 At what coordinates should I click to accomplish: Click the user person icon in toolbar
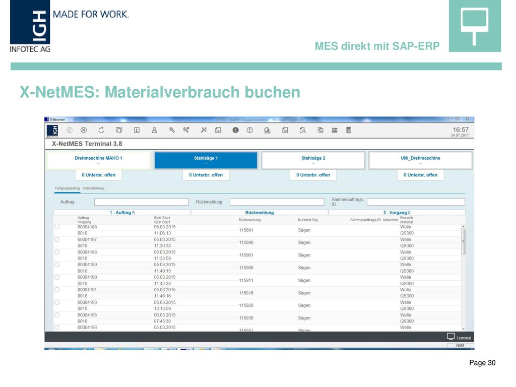[154, 131]
